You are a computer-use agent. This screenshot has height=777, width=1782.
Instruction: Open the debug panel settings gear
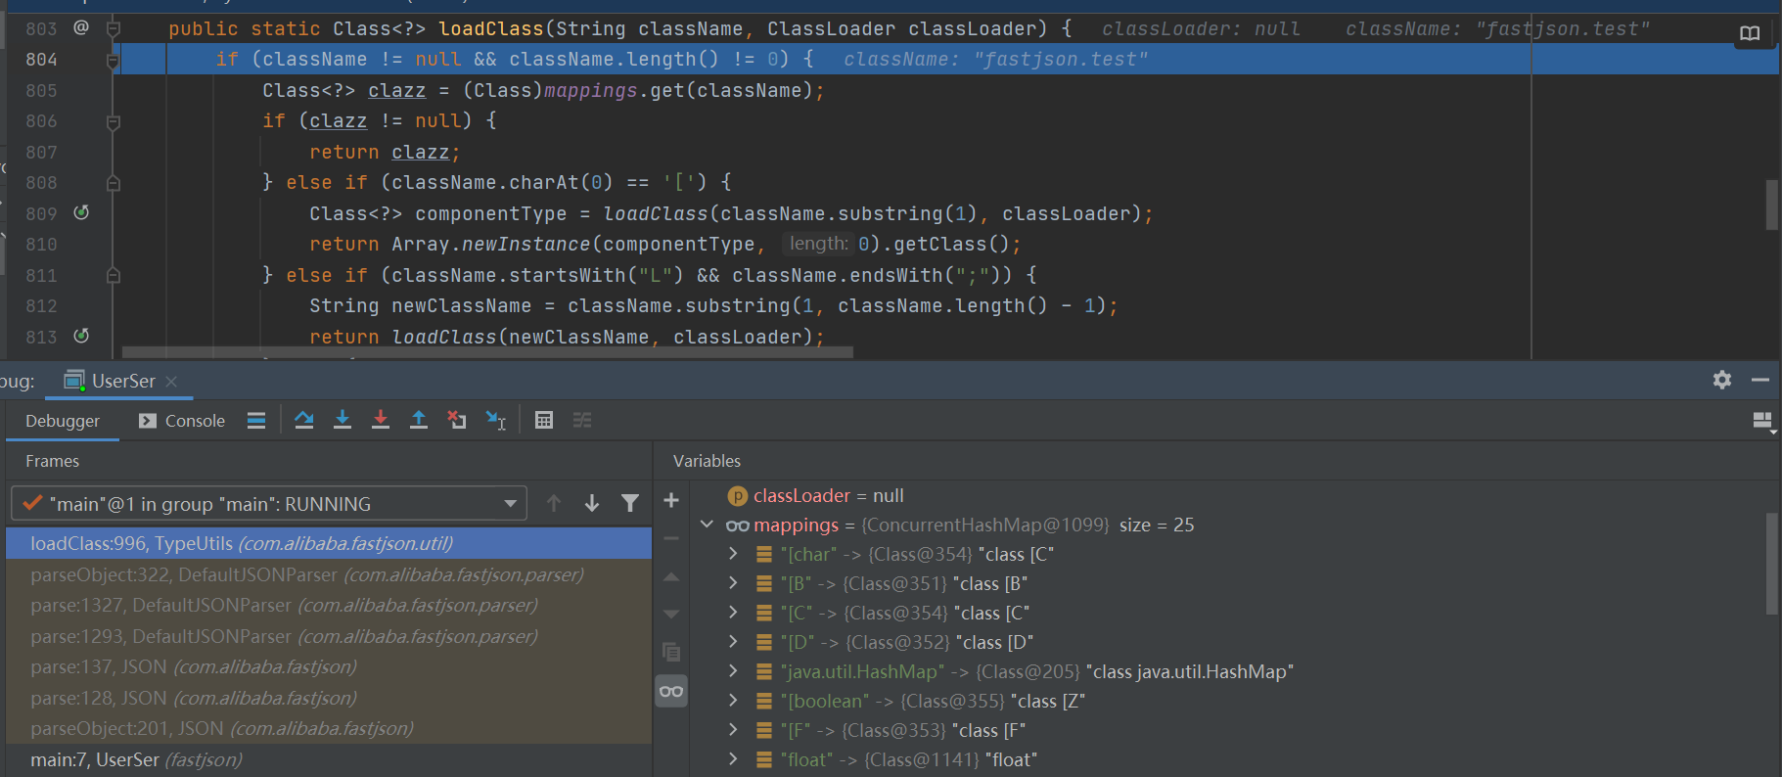[x=1722, y=380]
